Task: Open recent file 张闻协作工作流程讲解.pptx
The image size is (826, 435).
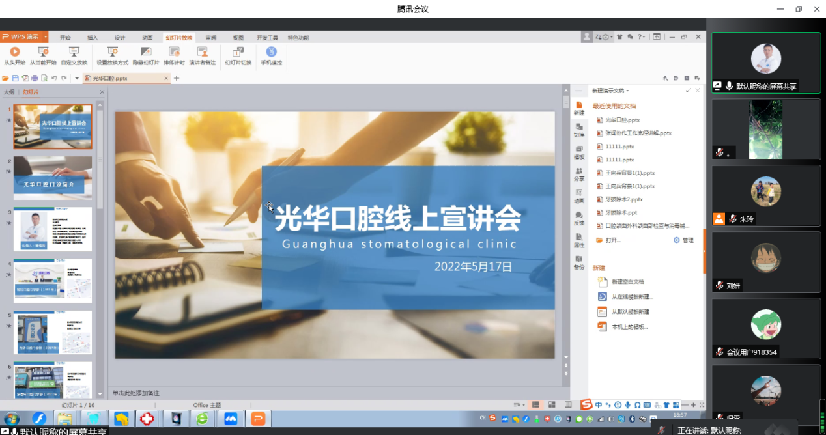Action: pyautogui.click(x=638, y=133)
